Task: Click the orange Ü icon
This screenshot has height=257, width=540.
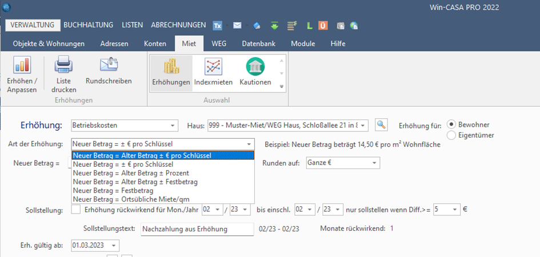Action: [323, 25]
